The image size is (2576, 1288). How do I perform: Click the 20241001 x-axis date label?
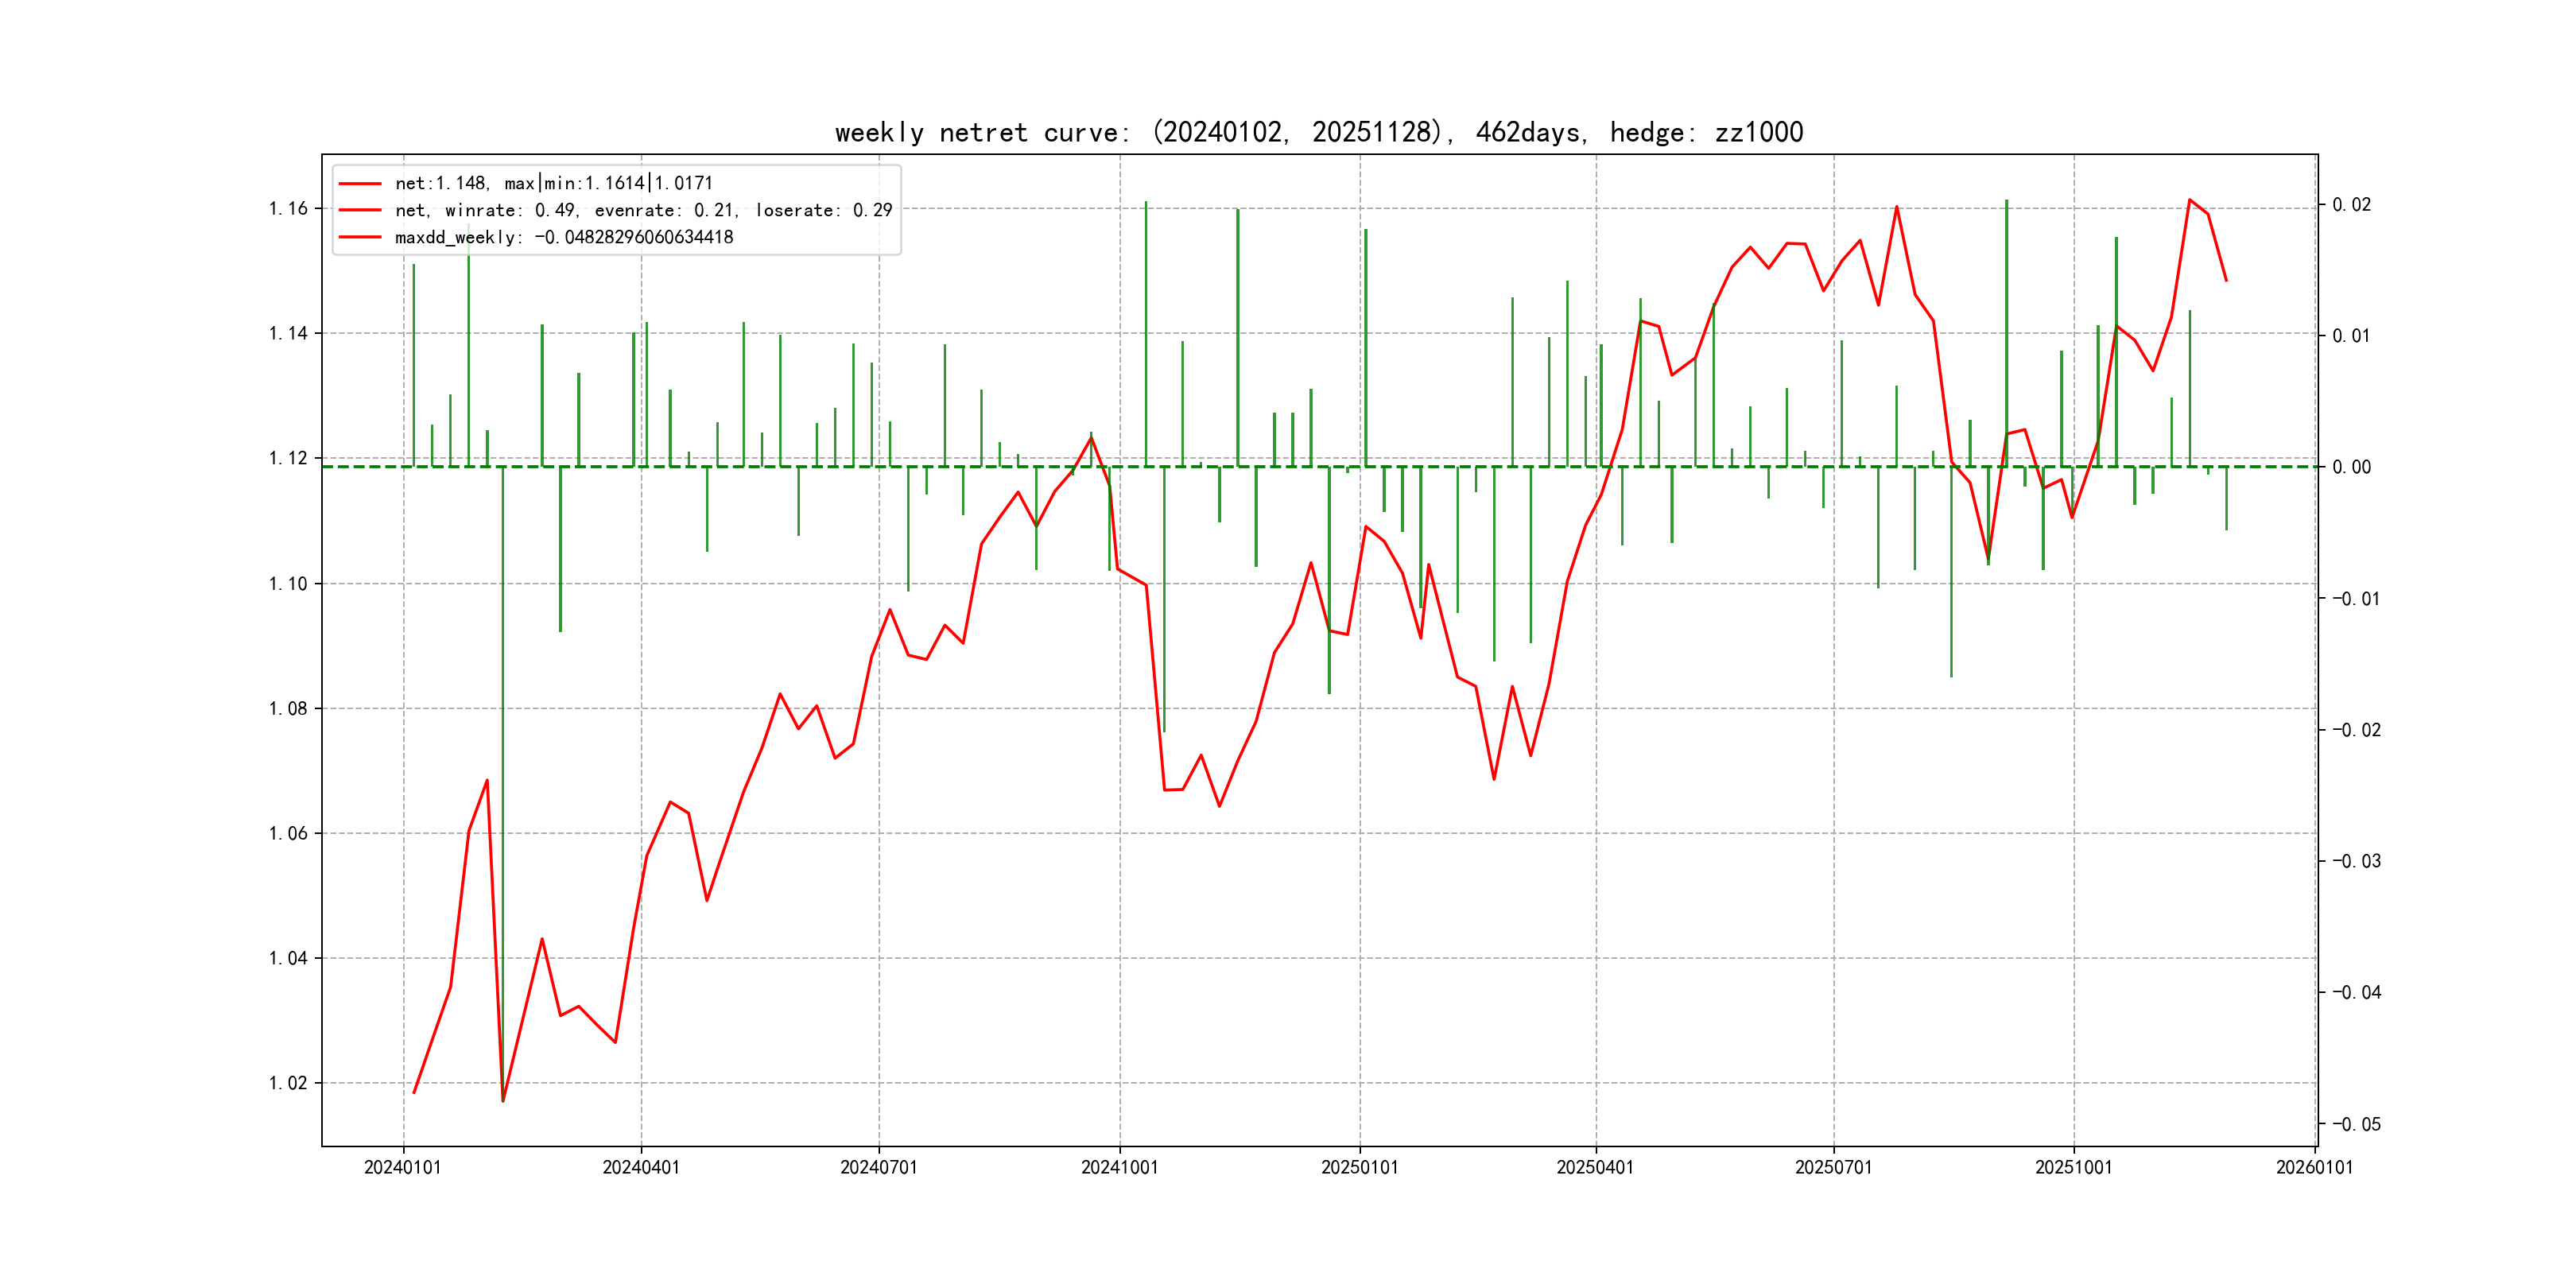tap(1119, 1167)
